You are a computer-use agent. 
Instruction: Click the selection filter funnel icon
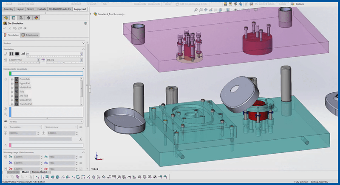[7, 177]
